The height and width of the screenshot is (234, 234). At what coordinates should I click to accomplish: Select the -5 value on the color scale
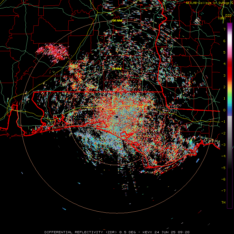coord(223,168)
